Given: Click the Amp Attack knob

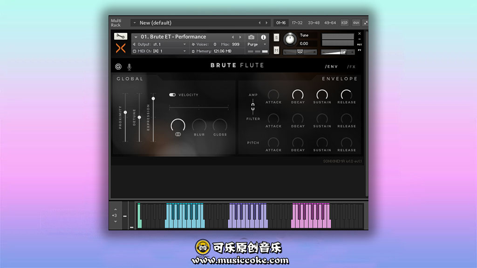Looking at the screenshot, I should coord(273,95).
